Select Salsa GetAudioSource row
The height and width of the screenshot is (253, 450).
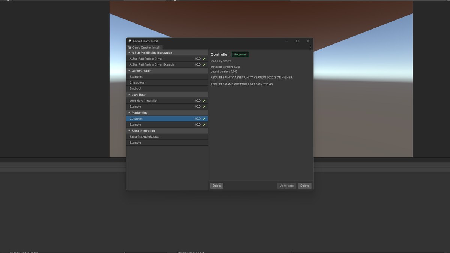pyautogui.click(x=167, y=137)
